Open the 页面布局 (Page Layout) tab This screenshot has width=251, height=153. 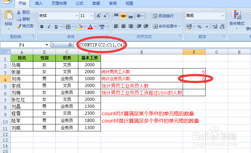coord(59,3)
